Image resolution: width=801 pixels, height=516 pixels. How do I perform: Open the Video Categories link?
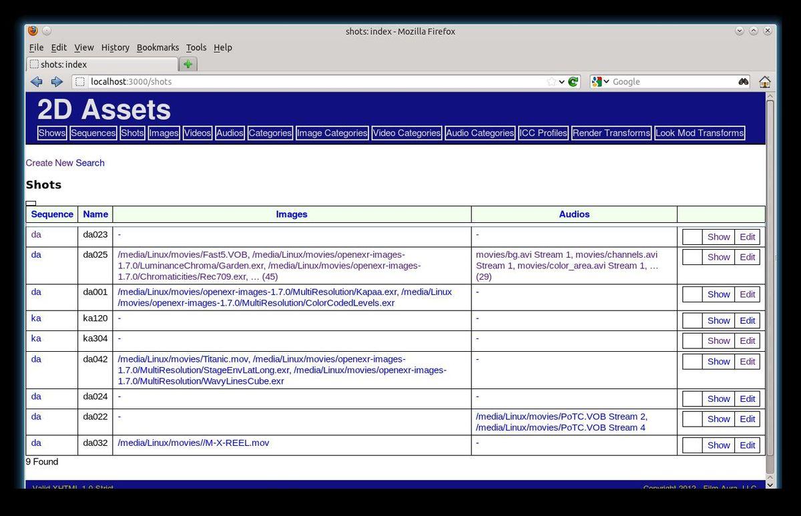407,133
